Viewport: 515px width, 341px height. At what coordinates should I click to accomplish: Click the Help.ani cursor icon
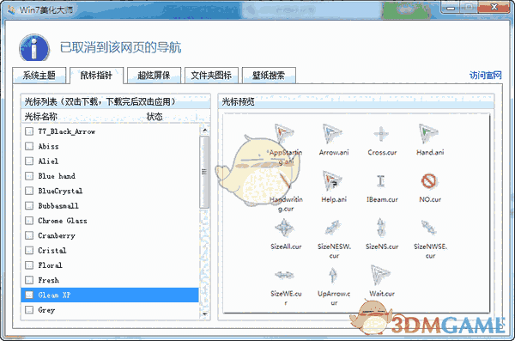click(x=332, y=180)
